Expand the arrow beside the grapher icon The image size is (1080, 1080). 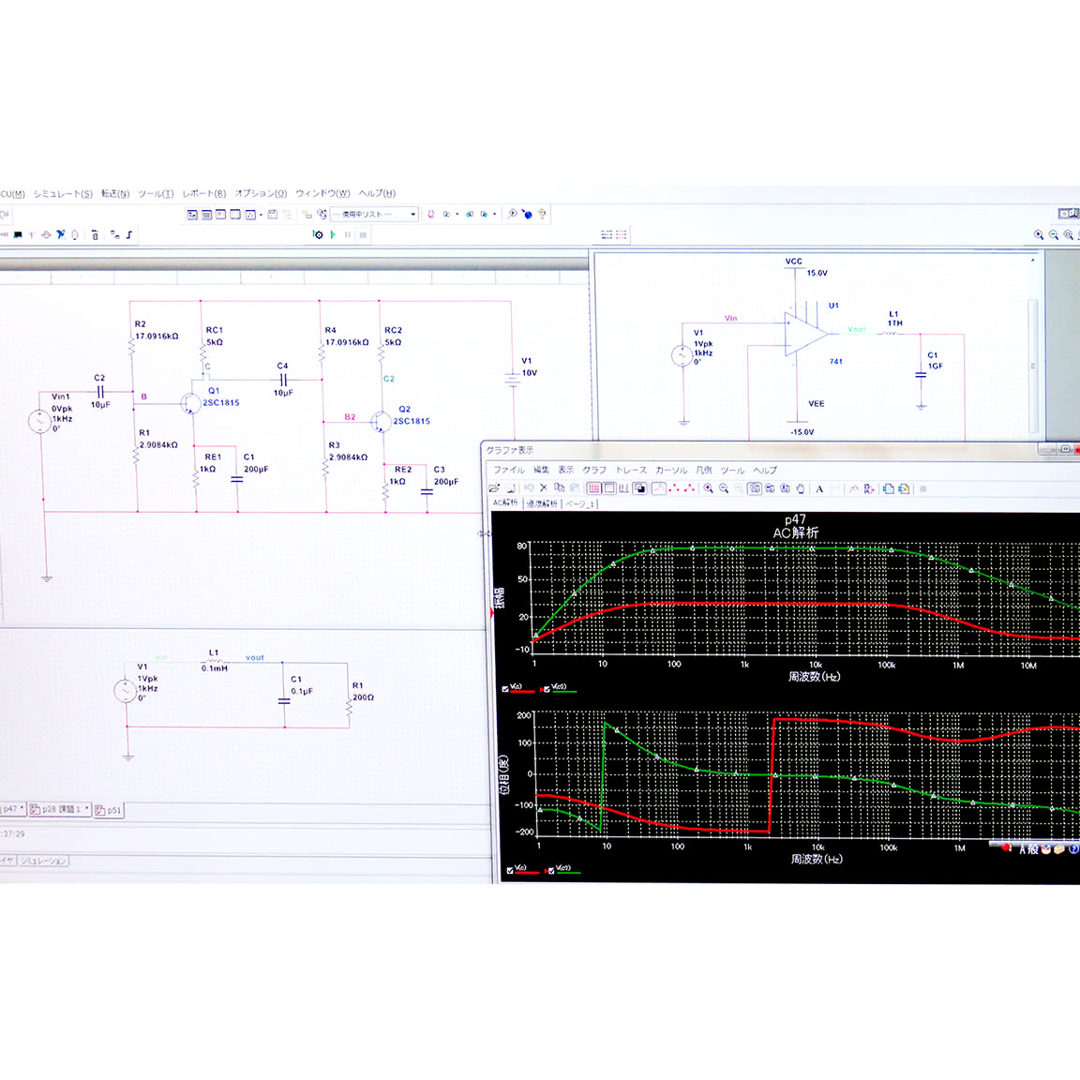tap(261, 215)
